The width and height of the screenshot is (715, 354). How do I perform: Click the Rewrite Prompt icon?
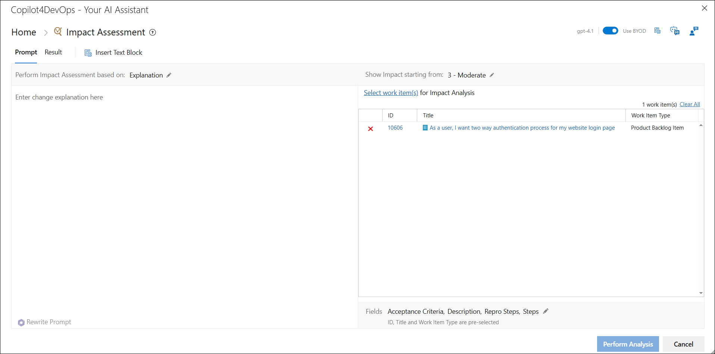click(21, 322)
